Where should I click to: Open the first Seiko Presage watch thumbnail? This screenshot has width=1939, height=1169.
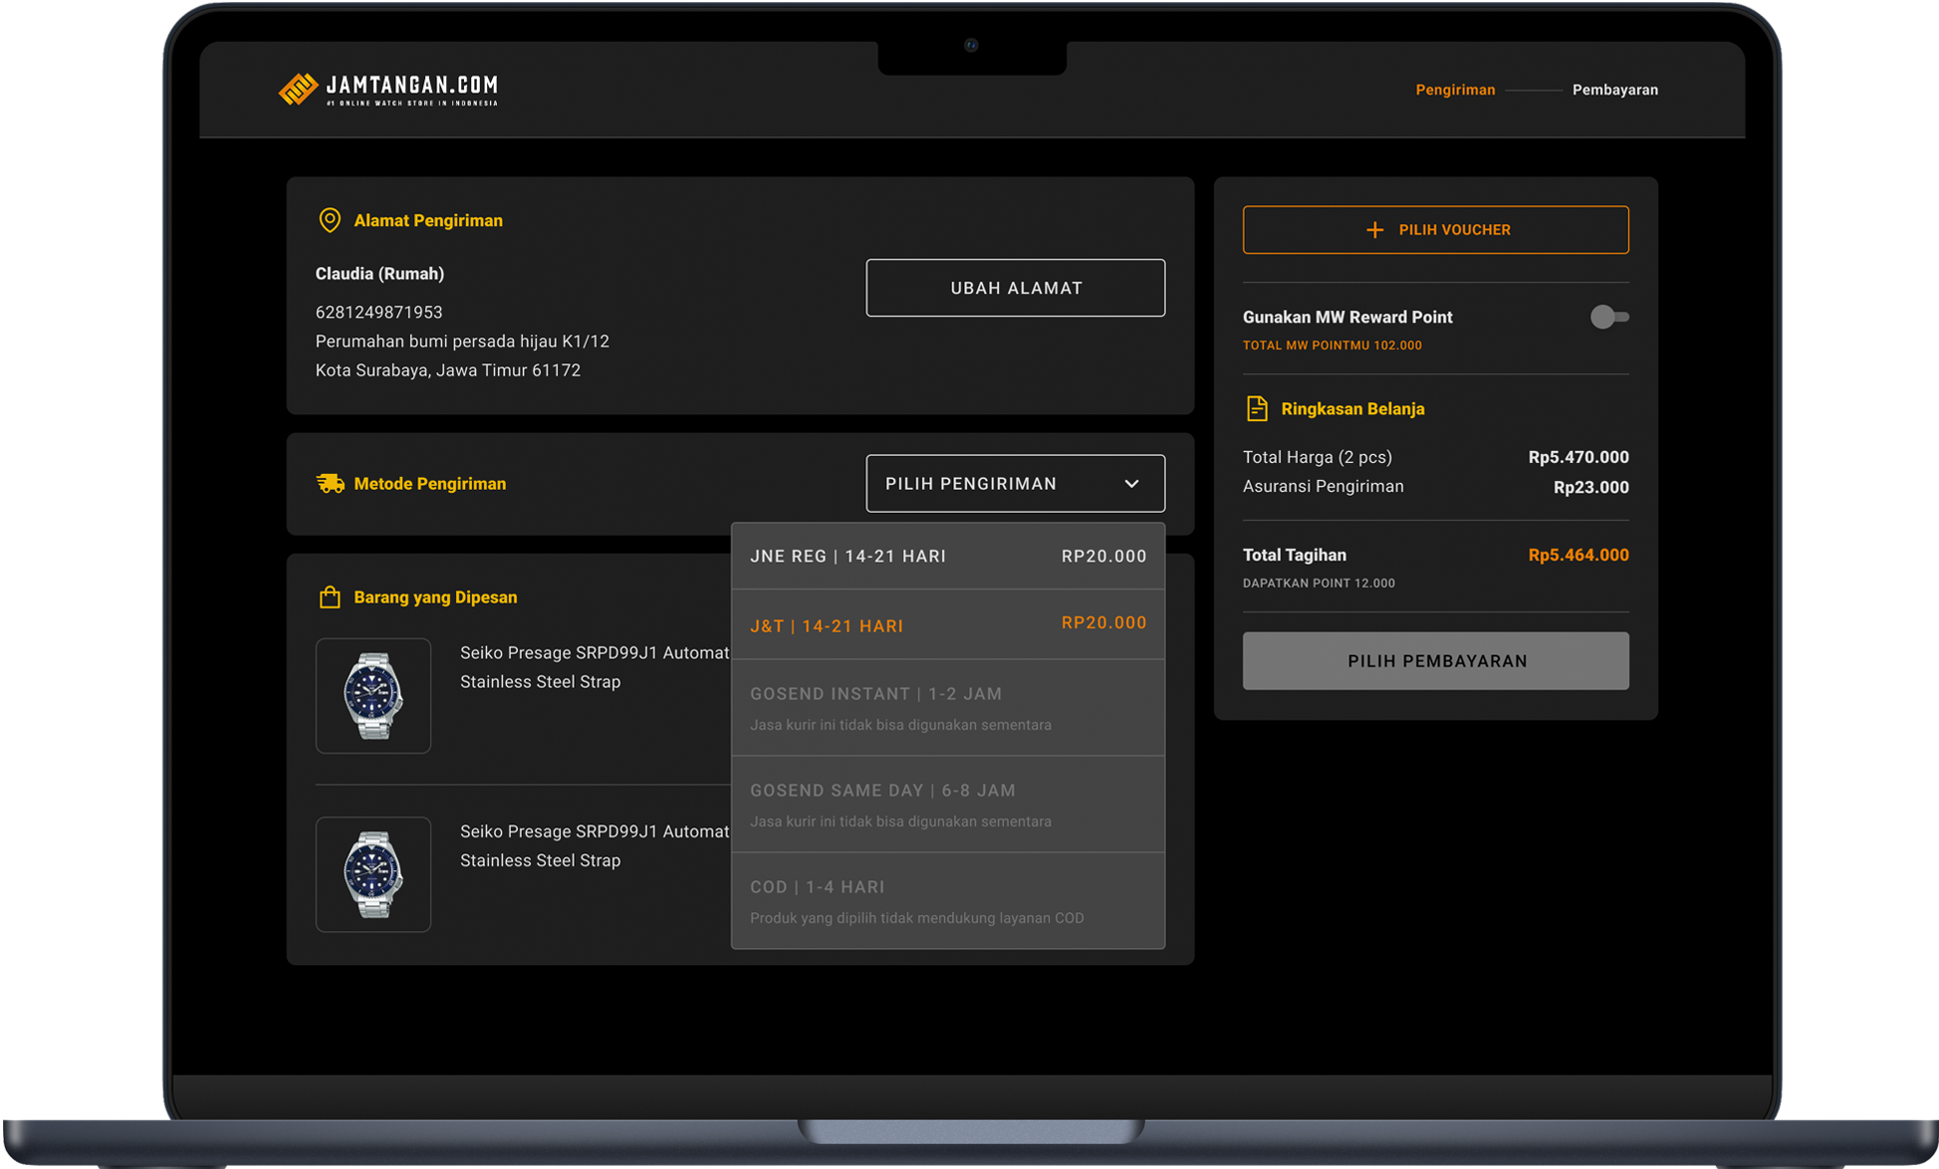point(373,696)
